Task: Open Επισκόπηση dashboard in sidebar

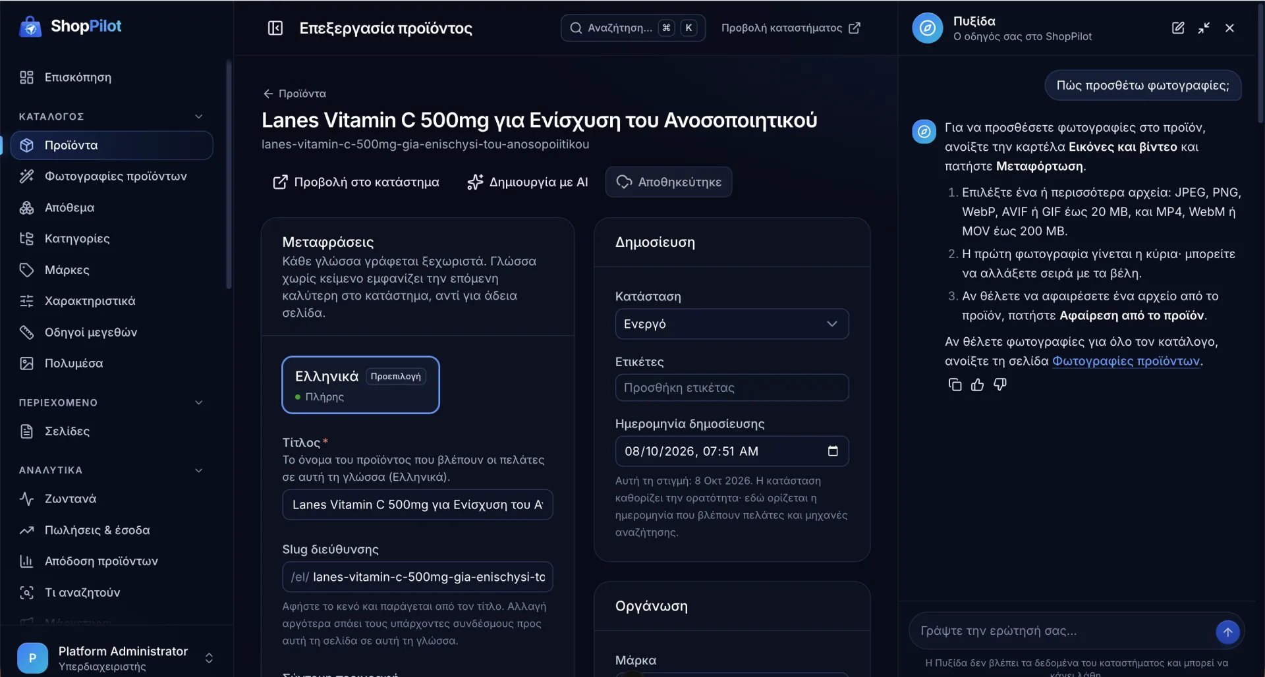Action: click(112, 77)
